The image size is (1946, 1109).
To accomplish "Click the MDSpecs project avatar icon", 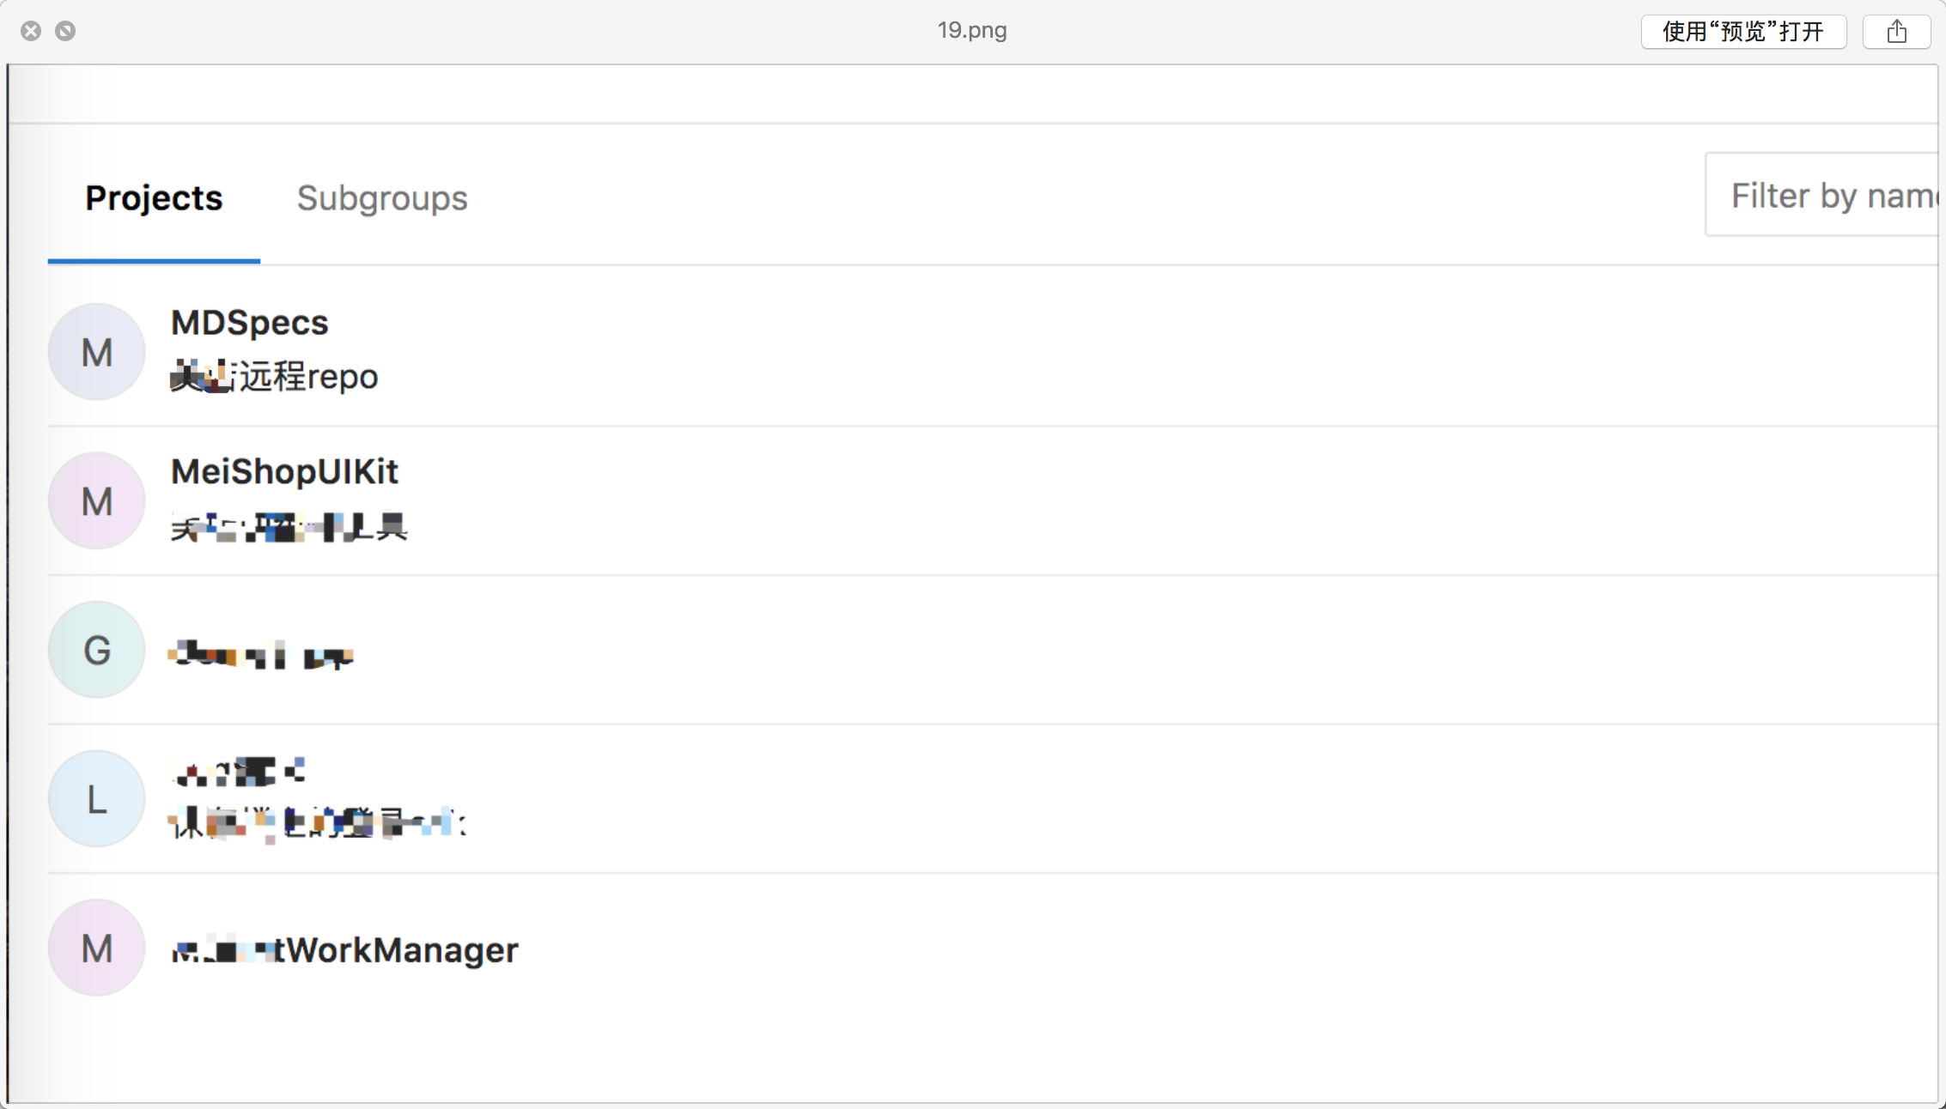I will (96, 352).
